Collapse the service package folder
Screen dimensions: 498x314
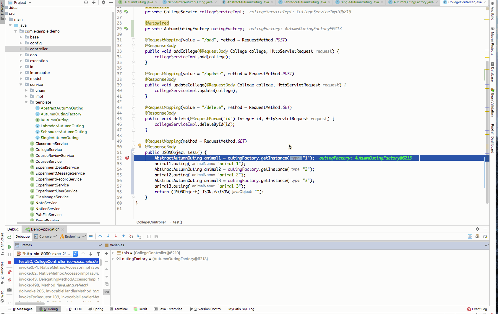click(21, 84)
